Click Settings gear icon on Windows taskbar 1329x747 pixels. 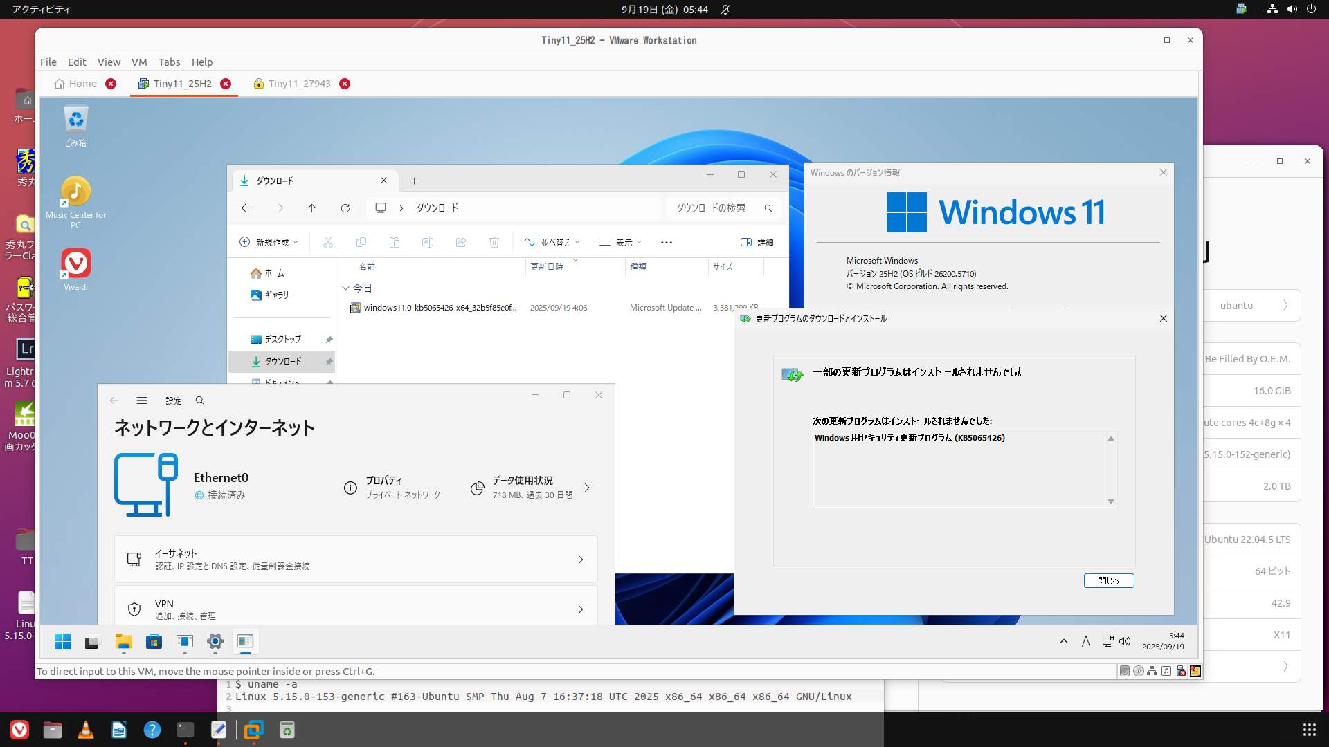215,642
